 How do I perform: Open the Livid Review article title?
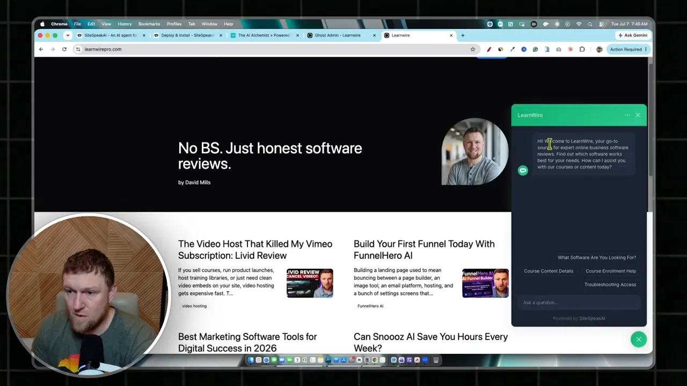[255, 250]
